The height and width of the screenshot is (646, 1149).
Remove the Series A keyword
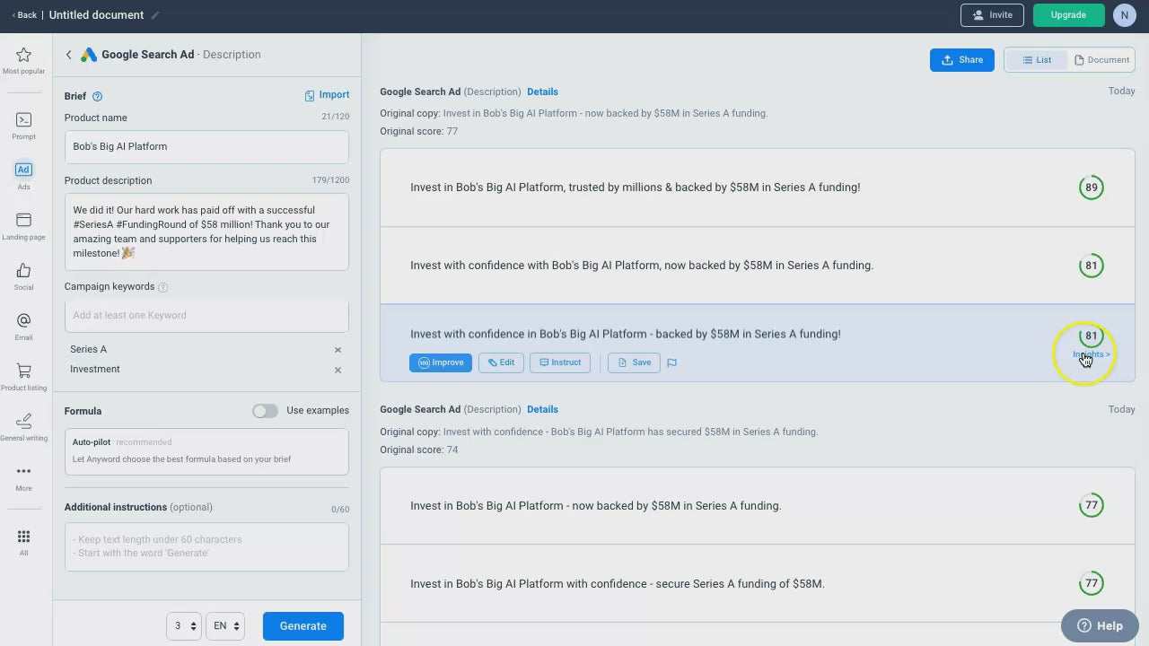point(338,350)
